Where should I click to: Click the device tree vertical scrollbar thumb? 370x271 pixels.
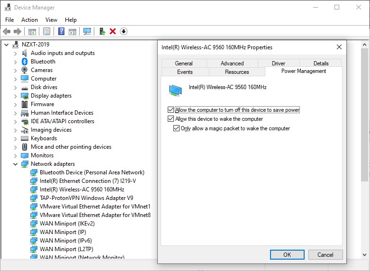[364, 115]
